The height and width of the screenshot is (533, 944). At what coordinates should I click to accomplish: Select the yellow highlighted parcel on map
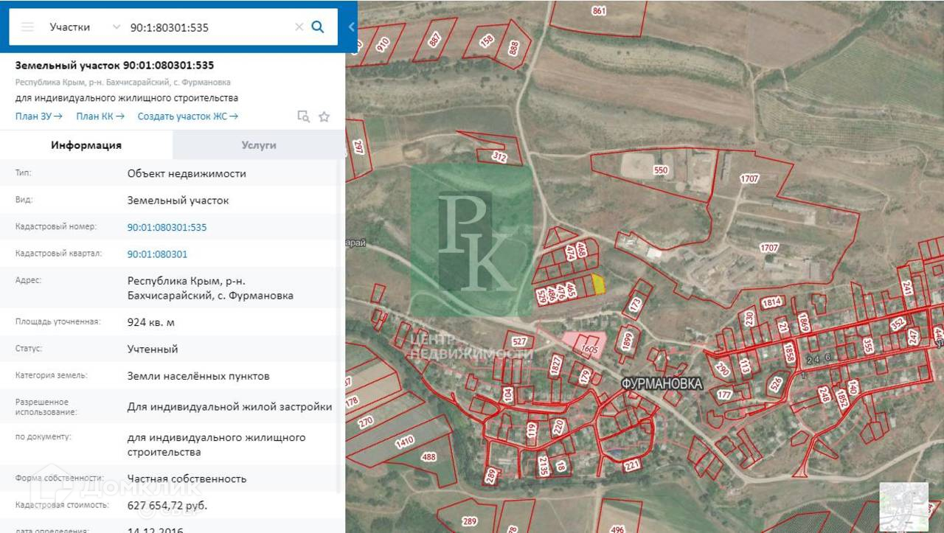tap(598, 285)
